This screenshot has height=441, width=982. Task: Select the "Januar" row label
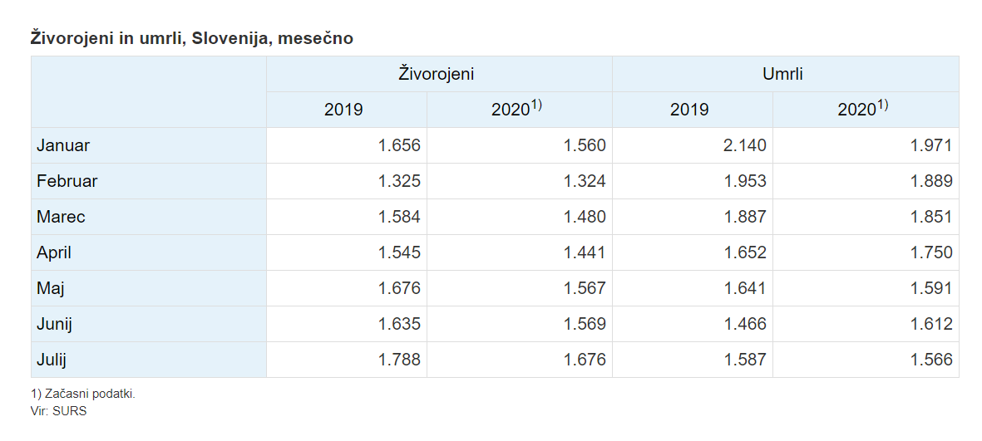[x=63, y=145]
